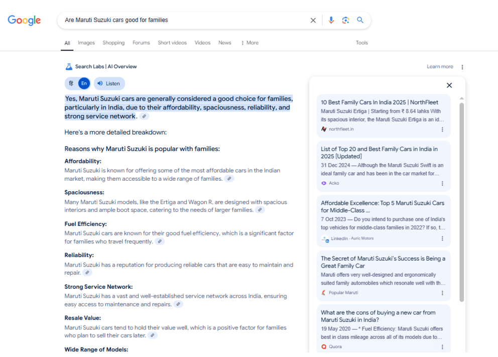Viewport: 498px width, 357px height.
Task: Switch to the Images tab
Action: (86, 43)
